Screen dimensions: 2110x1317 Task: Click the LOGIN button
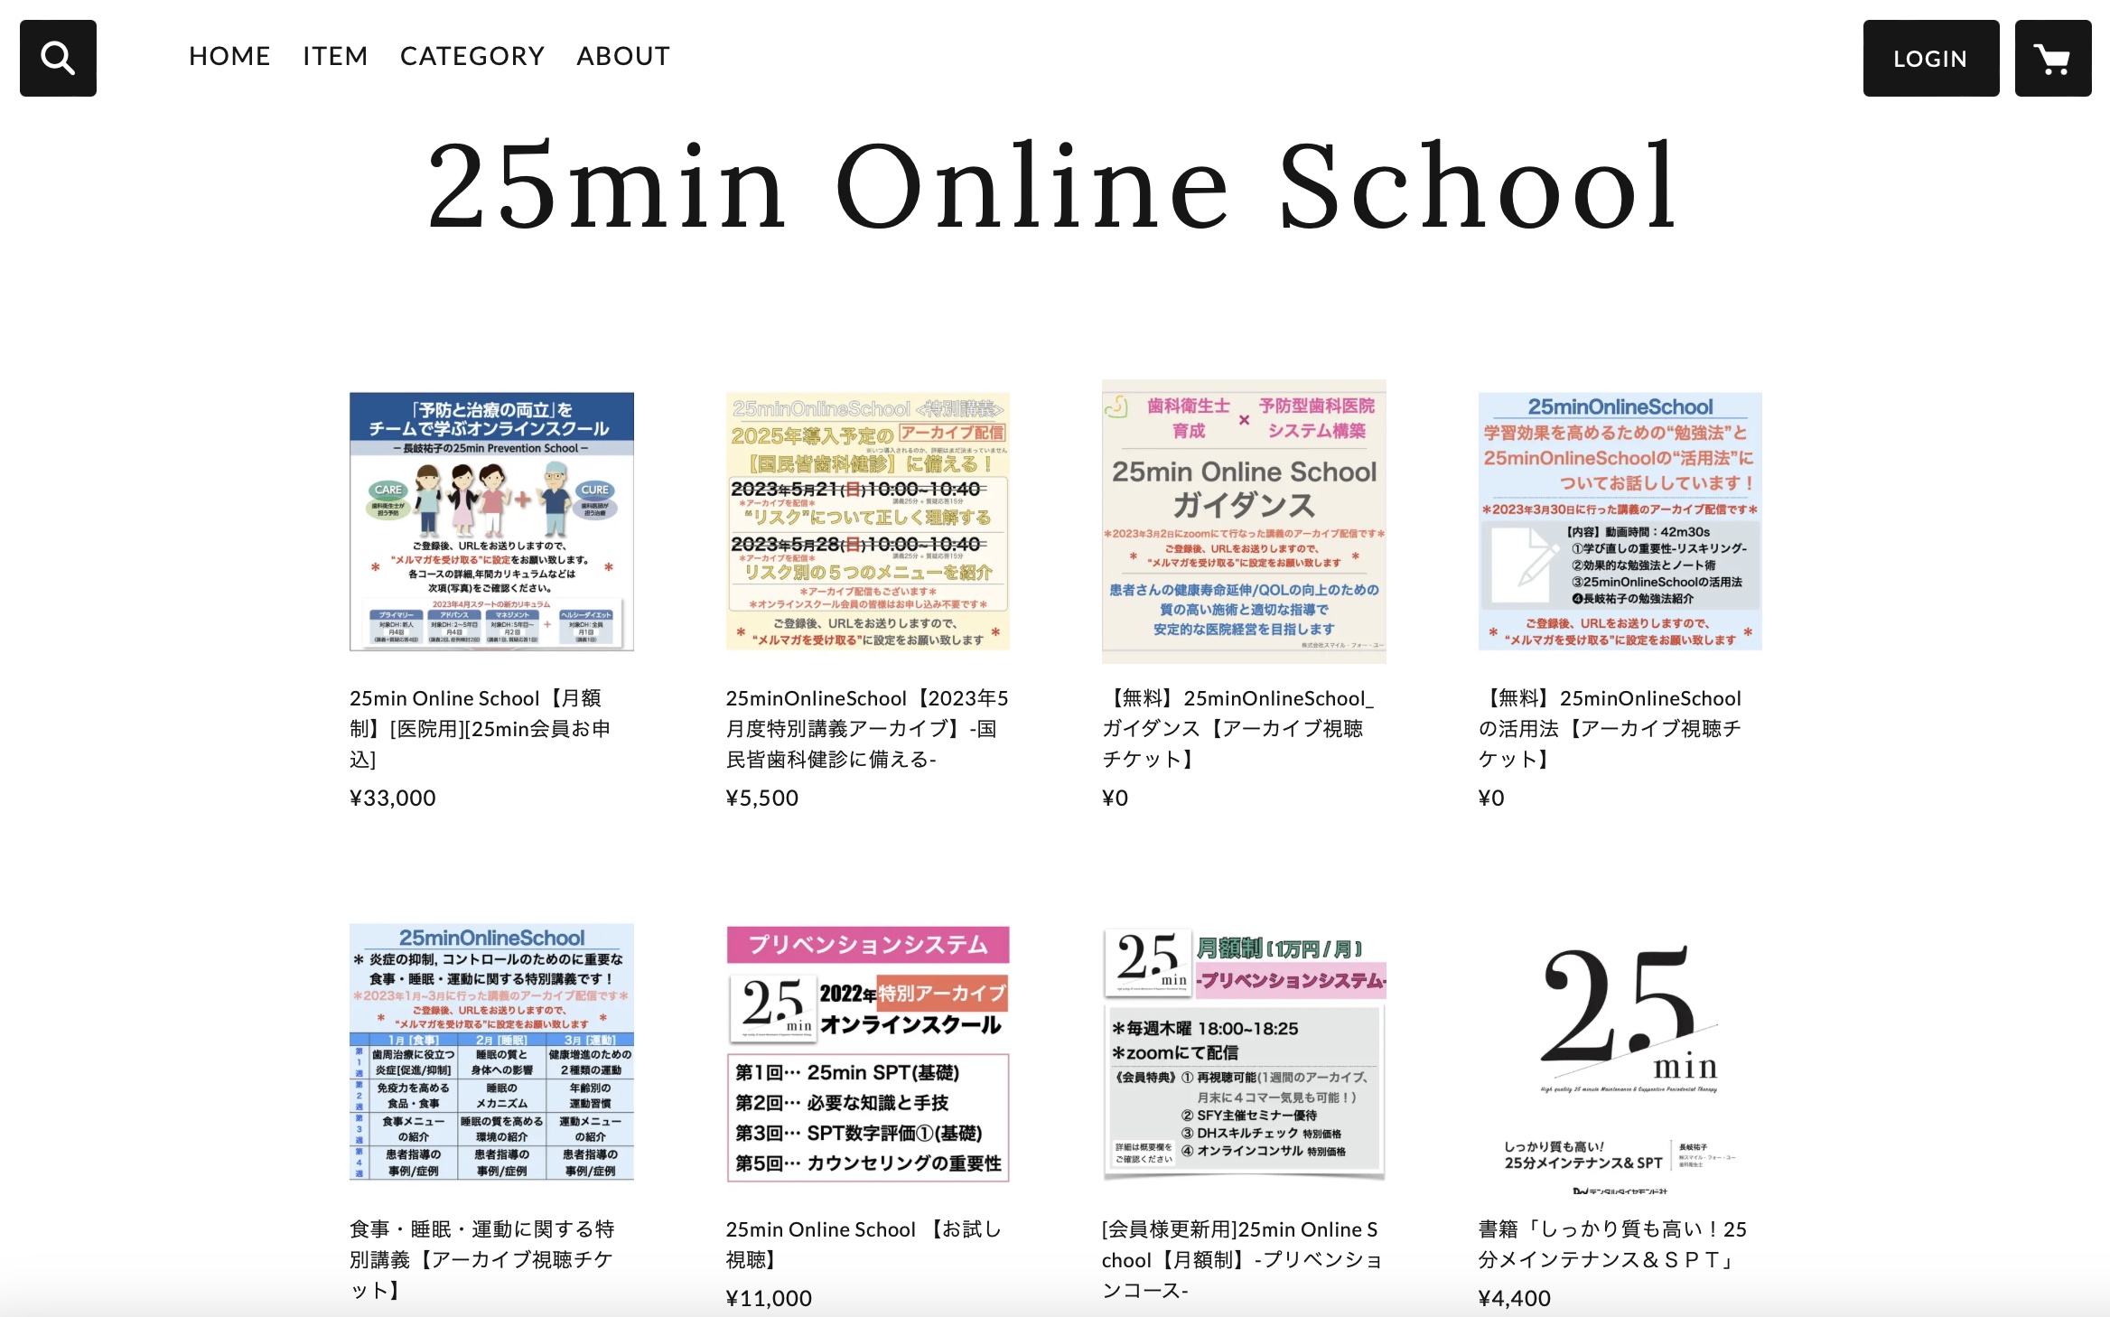[1929, 56]
